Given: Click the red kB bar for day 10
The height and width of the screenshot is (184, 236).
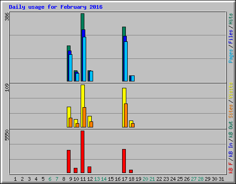Looking at the screenshot, I should 76,170.
